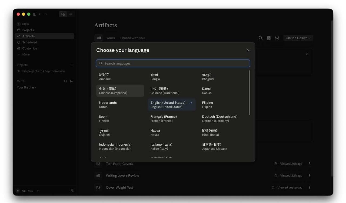Open Scheduled in the sidebar
Viewport: 346px width, 203px height.
pos(44,42)
